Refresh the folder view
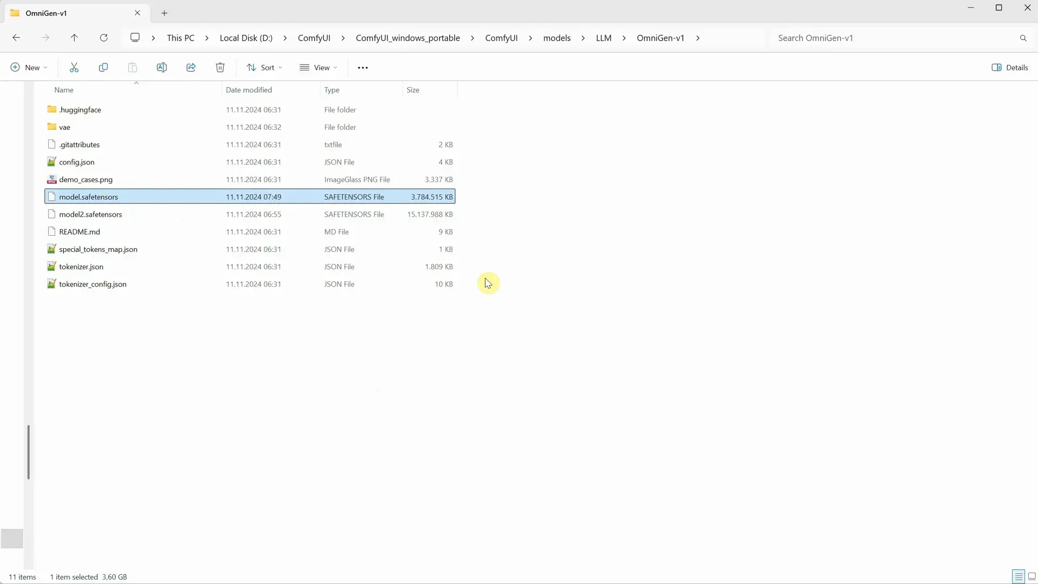 104,38
